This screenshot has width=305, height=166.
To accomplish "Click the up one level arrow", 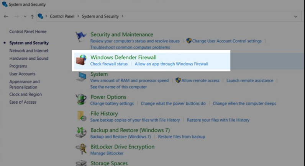I will pyautogui.click(x=32, y=16).
